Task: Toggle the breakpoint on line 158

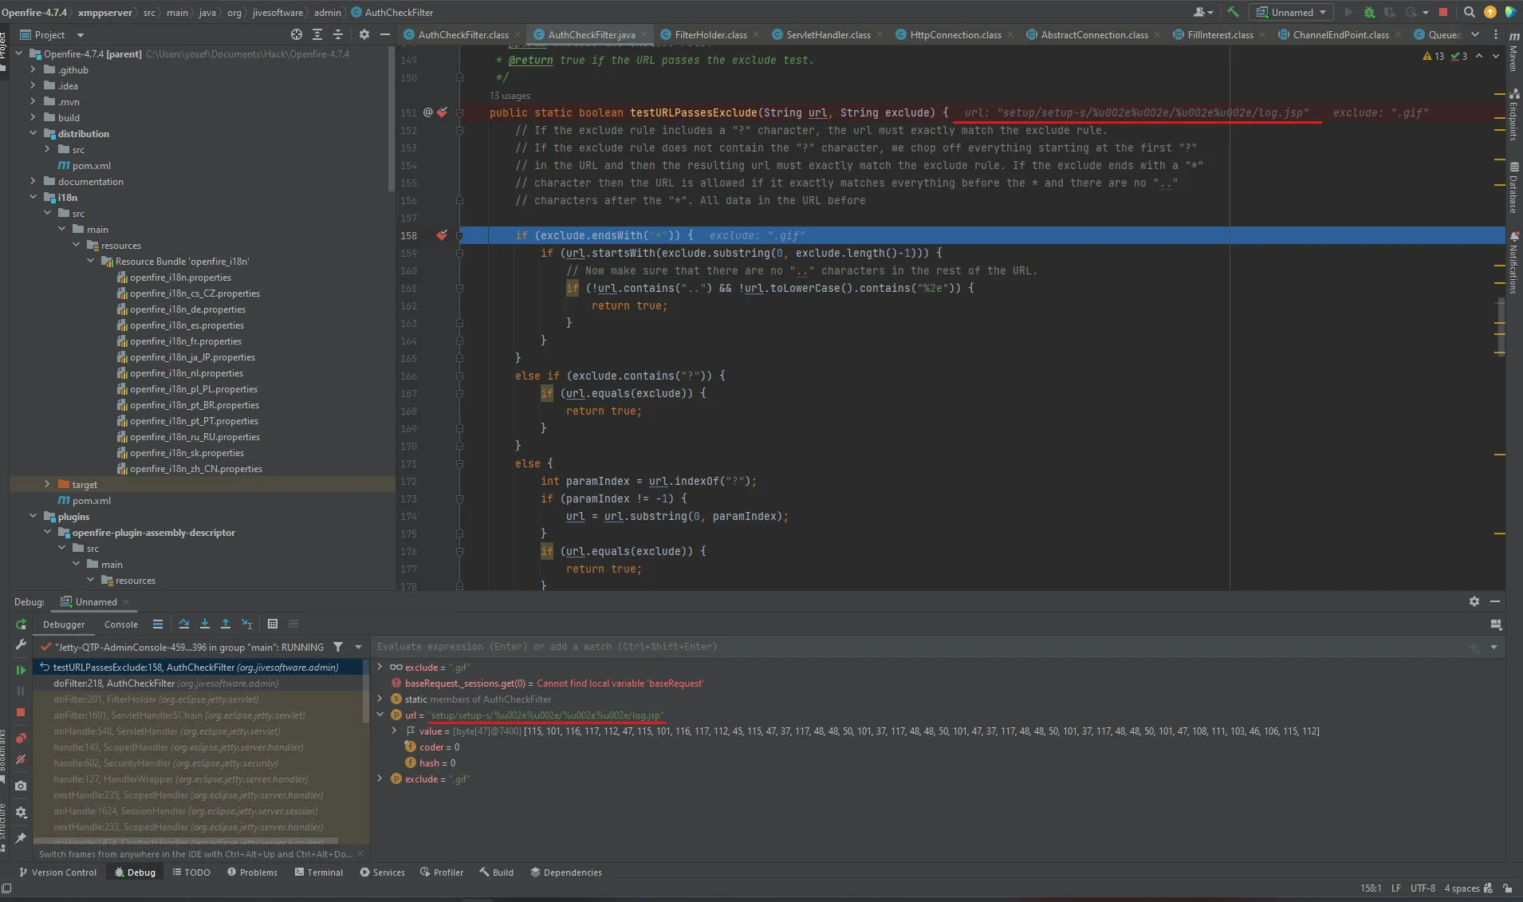Action: tap(443, 235)
